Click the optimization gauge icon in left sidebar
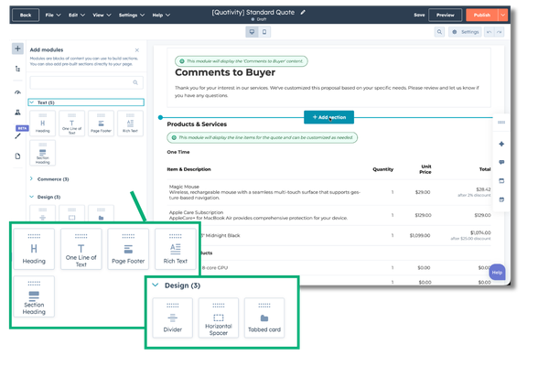Screen dimensions: 549x366 tap(18, 91)
